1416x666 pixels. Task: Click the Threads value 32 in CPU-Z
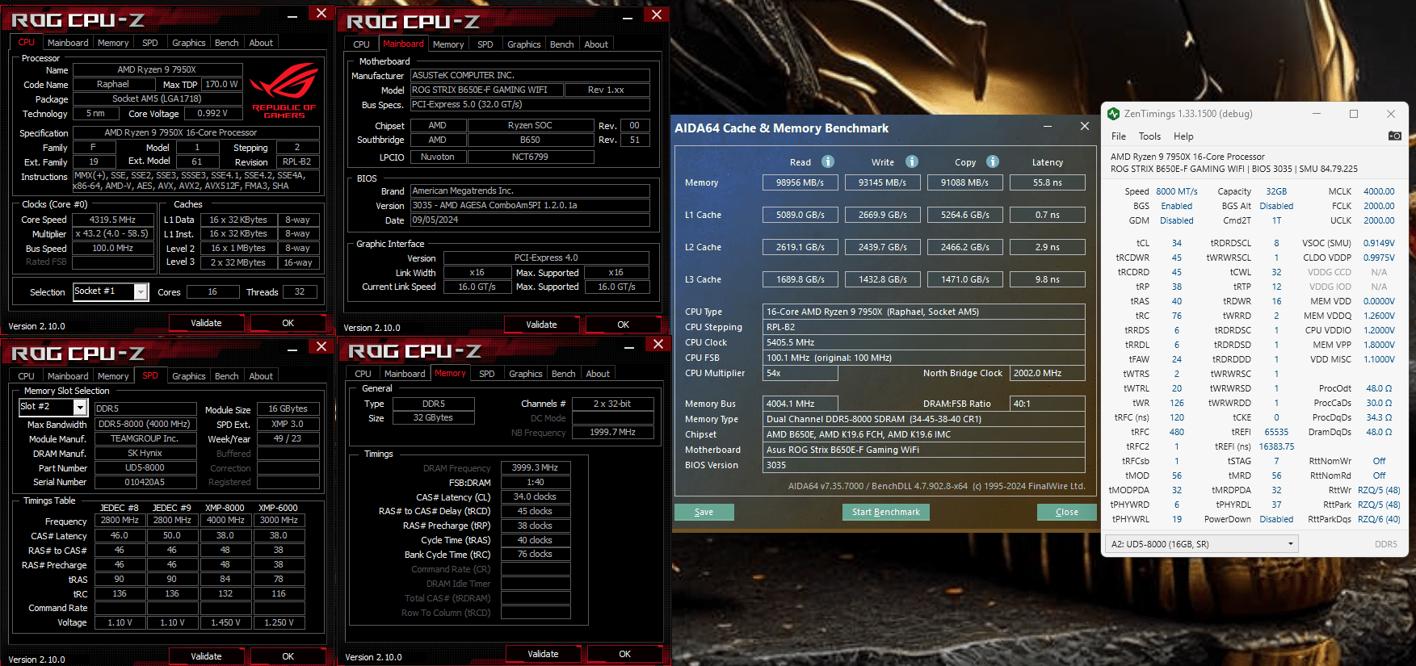tap(300, 291)
